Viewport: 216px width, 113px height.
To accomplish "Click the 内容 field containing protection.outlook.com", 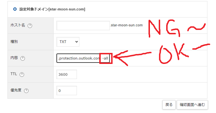I will 78,58.
